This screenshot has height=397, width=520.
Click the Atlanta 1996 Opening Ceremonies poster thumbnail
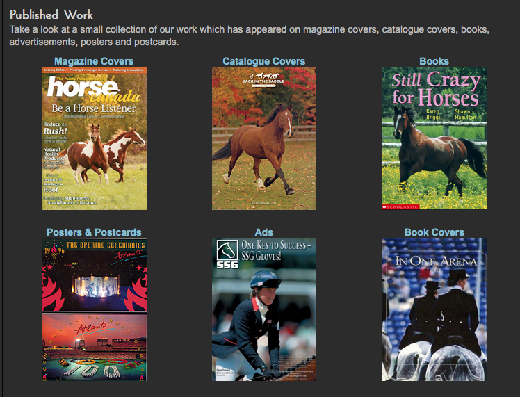click(x=95, y=310)
